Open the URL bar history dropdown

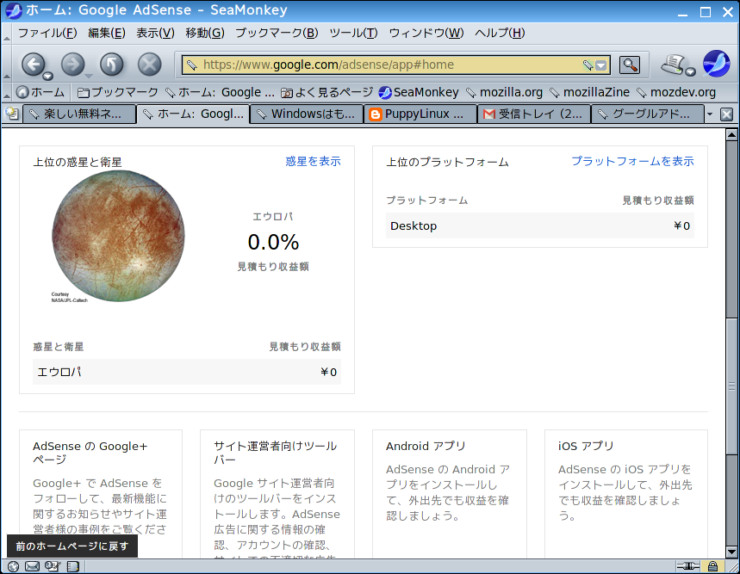click(x=600, y=65)
